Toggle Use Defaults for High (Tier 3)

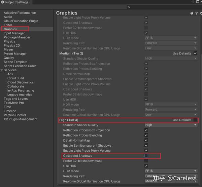click(195, 120)
